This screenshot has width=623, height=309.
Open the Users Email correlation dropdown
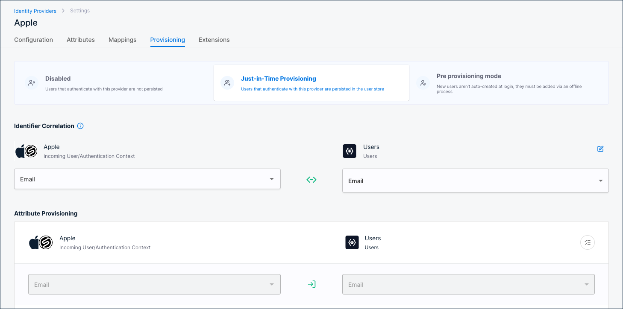coord(475,181)
